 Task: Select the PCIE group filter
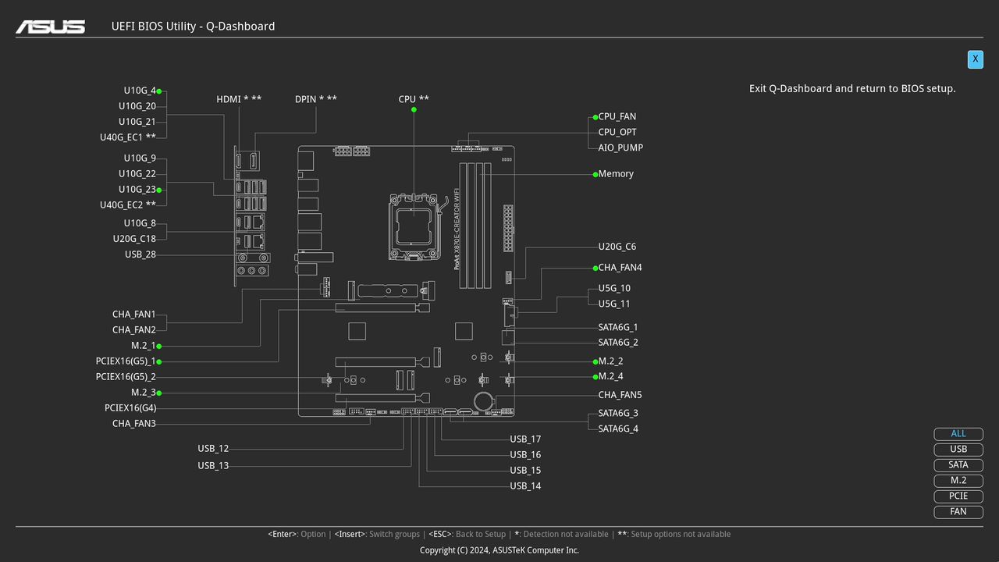click(958, 496)
